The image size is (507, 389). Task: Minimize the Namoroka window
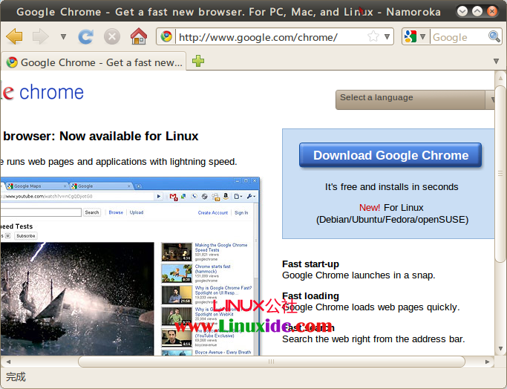462,11
